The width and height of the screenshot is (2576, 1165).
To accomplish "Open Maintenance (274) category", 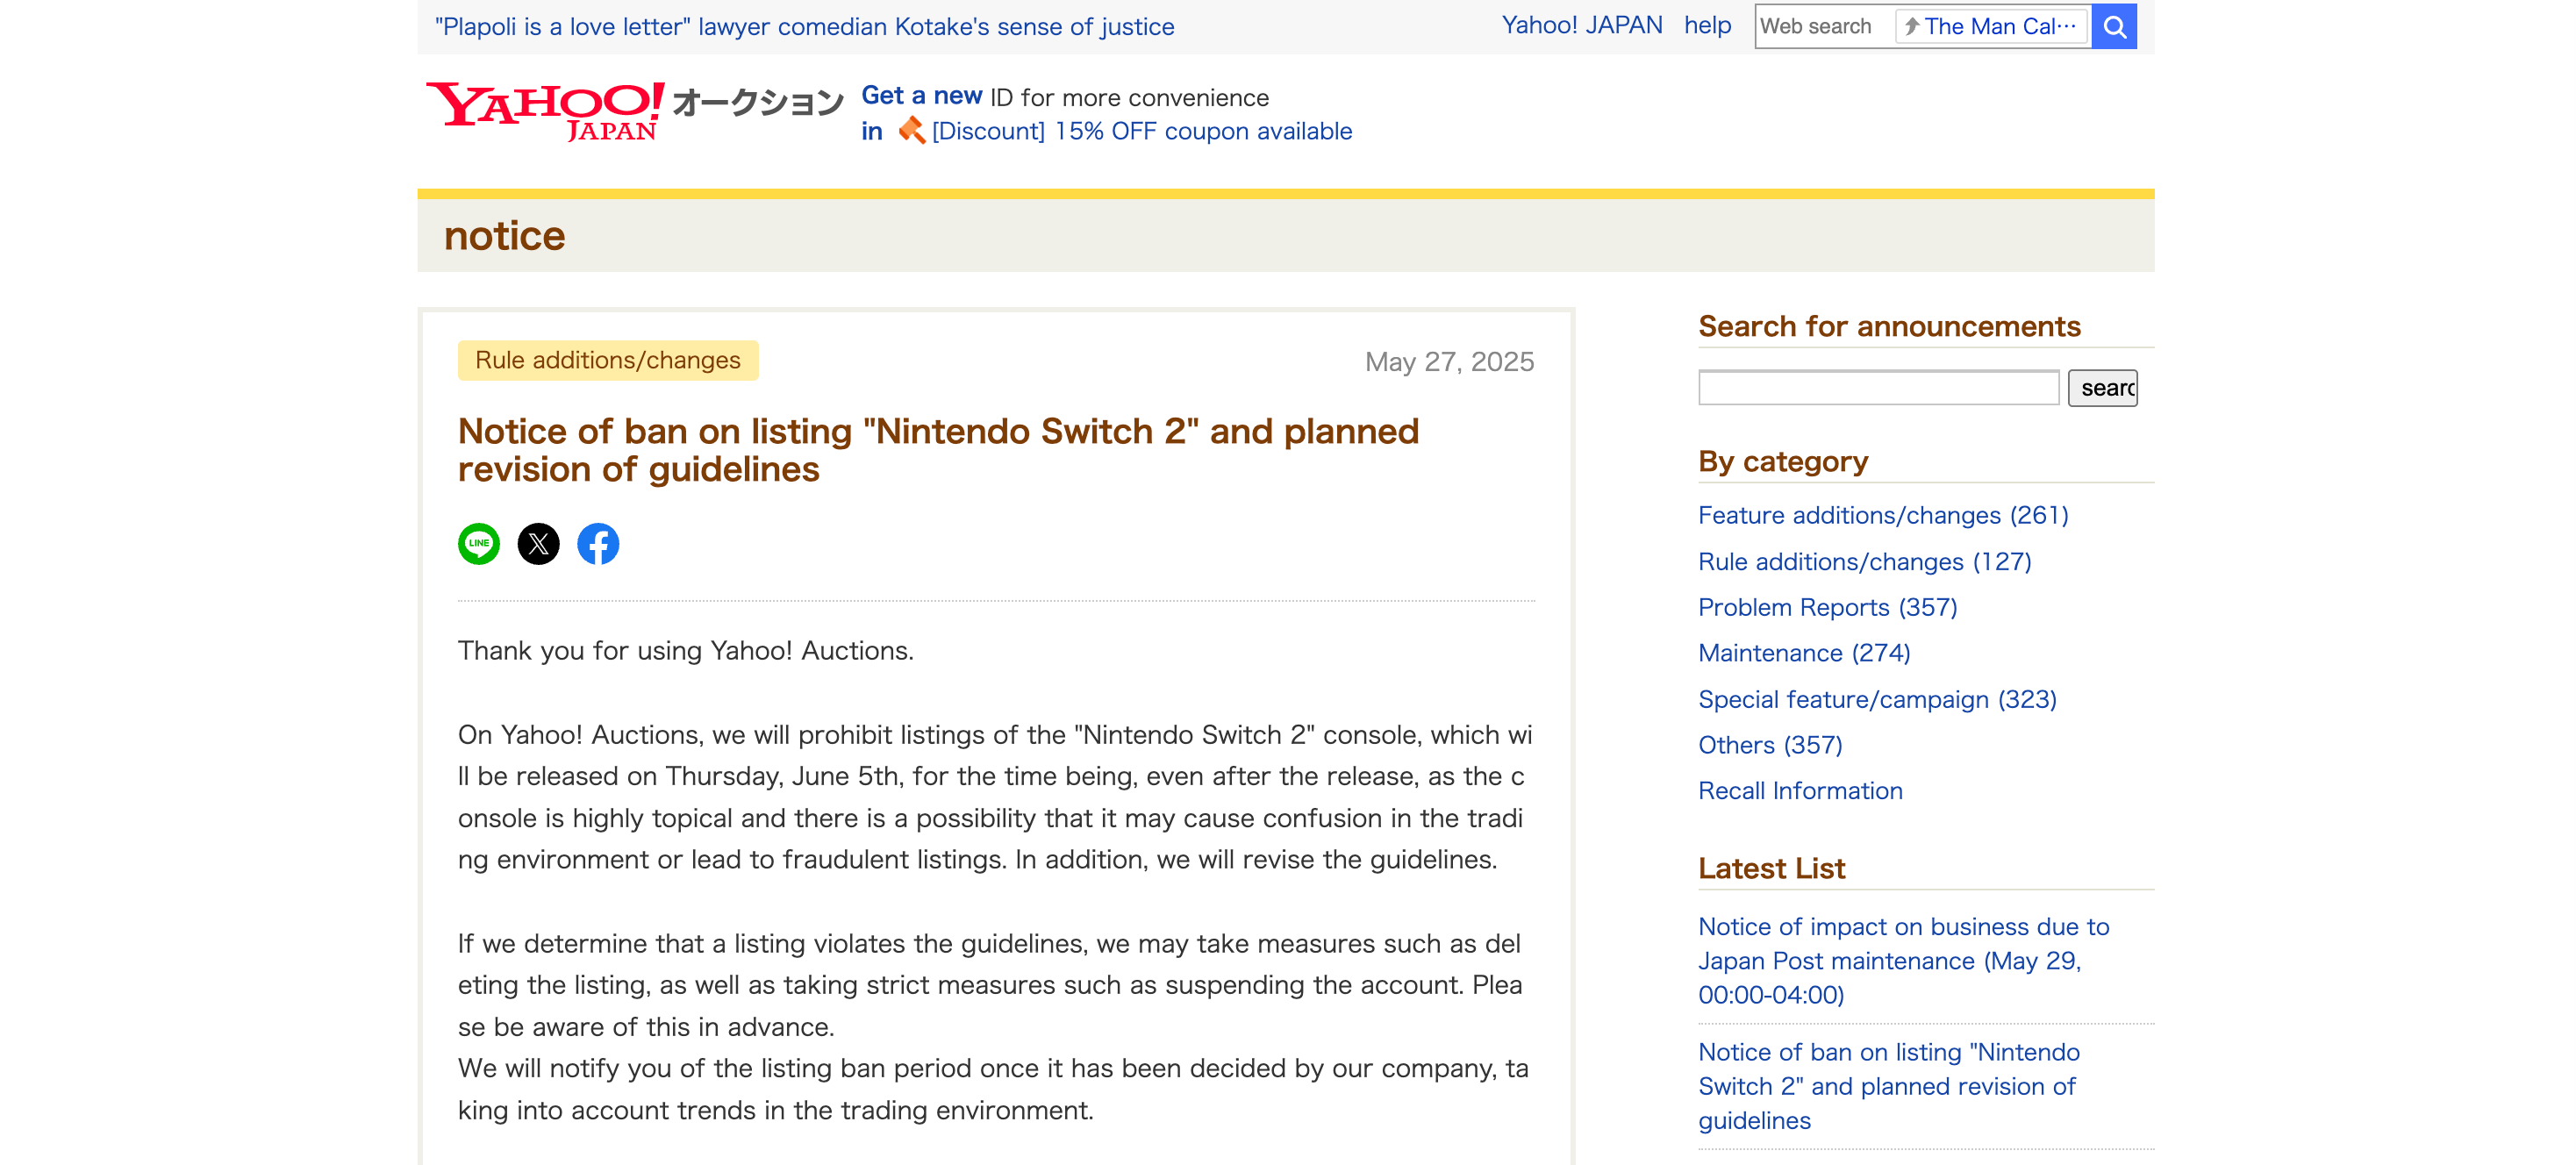I will [x=1804, y=653].
